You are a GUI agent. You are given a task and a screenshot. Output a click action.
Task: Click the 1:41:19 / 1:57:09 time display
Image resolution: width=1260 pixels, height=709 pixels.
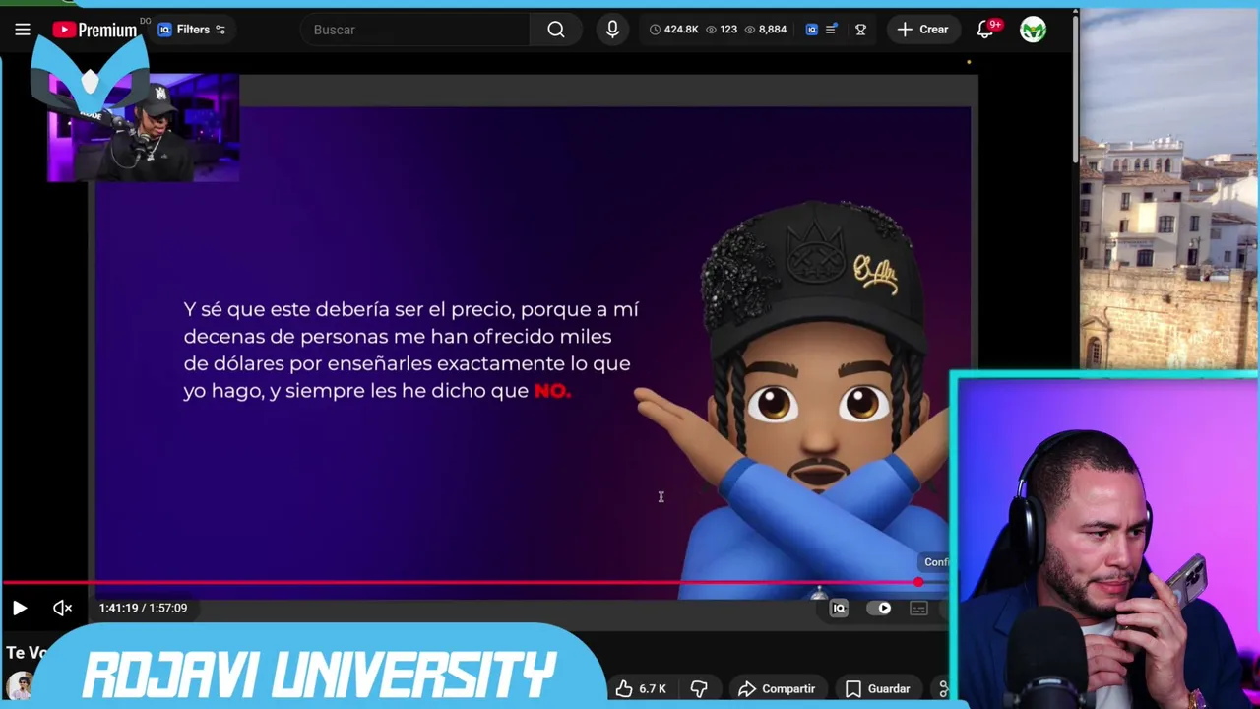tap(143, 608)
